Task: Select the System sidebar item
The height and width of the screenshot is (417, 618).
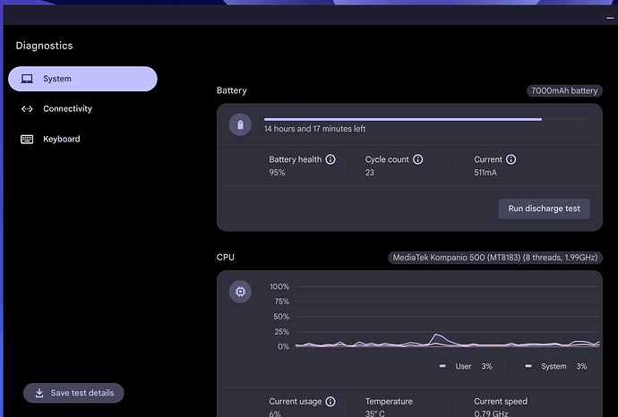Action: click(82, 79)
